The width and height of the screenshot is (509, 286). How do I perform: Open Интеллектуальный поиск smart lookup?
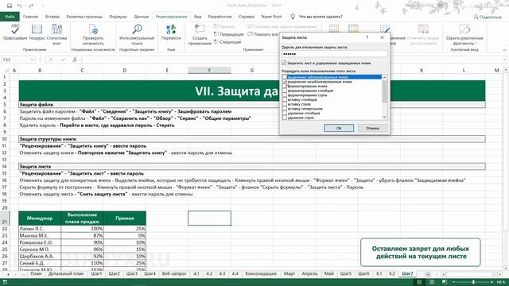[137, 34]
